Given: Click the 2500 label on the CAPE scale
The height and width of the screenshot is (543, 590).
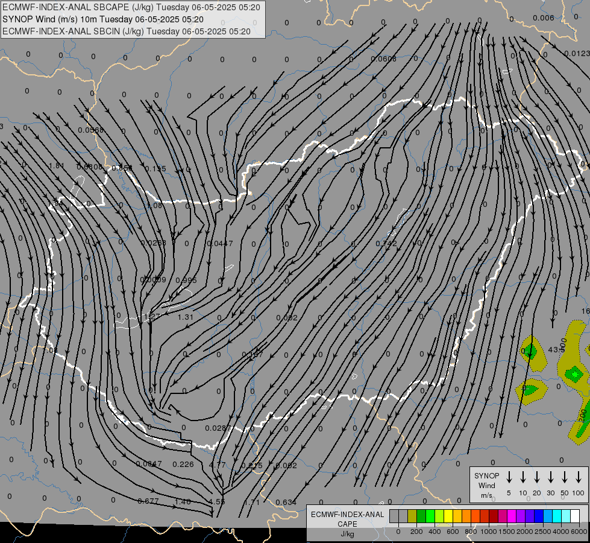Looking at the screenshot, I should [543, 532].
